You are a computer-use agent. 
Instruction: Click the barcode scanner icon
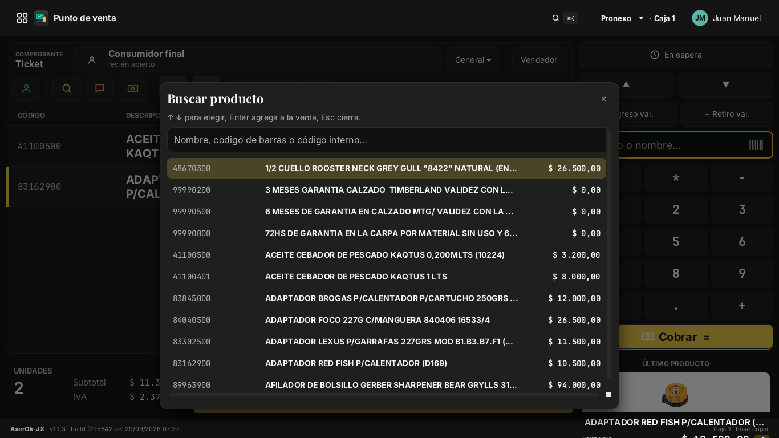[x=756, y=145]
